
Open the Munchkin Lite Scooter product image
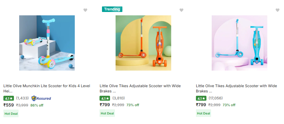point(47,43)
